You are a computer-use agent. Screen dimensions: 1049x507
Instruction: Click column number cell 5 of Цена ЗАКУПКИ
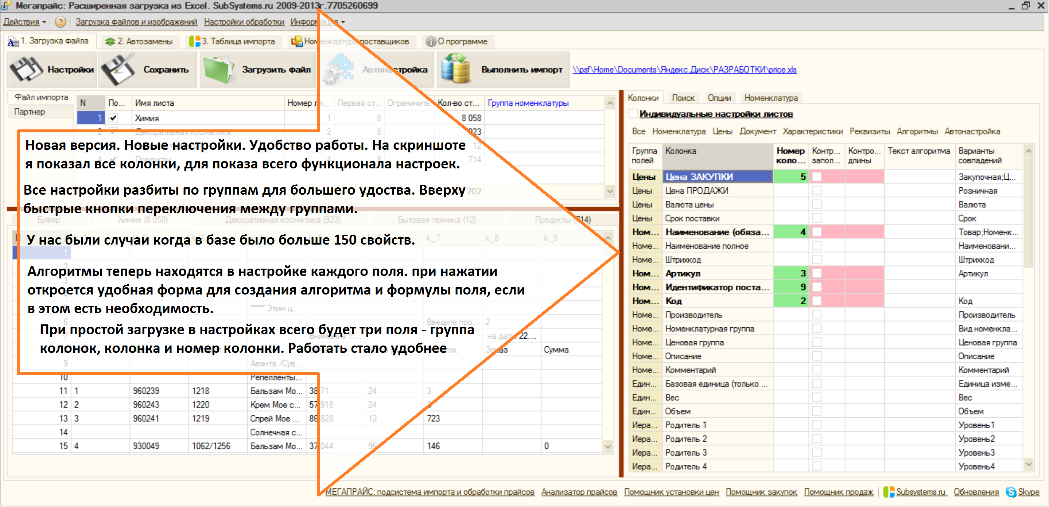pyautogui.click(x=790, y=177)
